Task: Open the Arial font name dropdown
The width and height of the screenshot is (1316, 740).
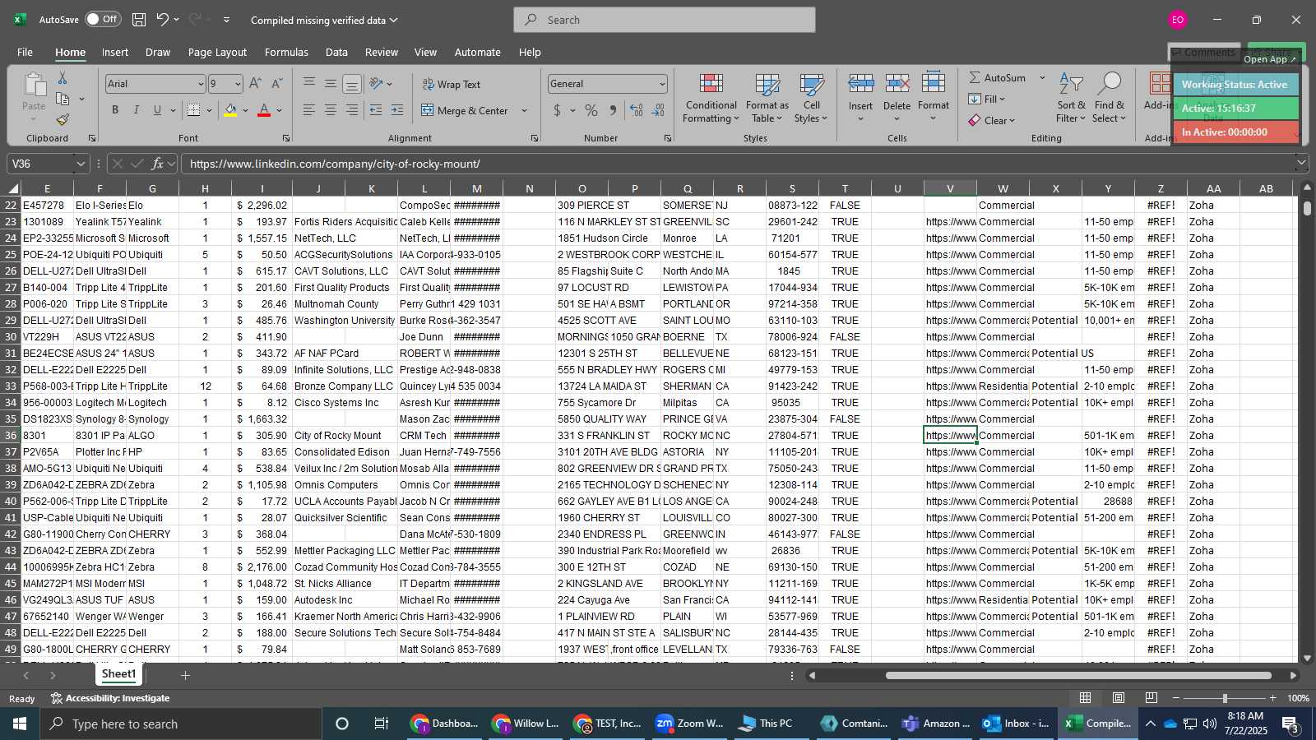Action: pyautogui.click(x=200, y=84)
